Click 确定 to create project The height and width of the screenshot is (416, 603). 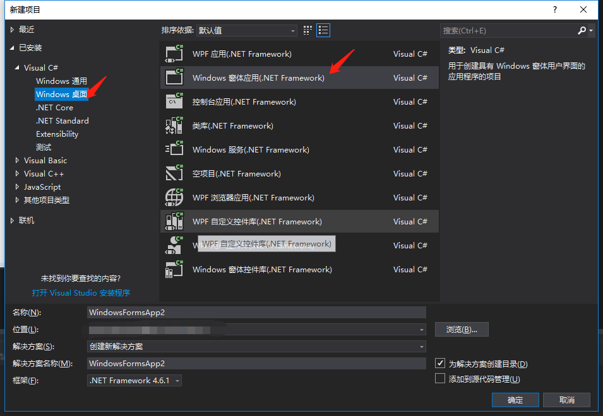(x=515, y=400)
